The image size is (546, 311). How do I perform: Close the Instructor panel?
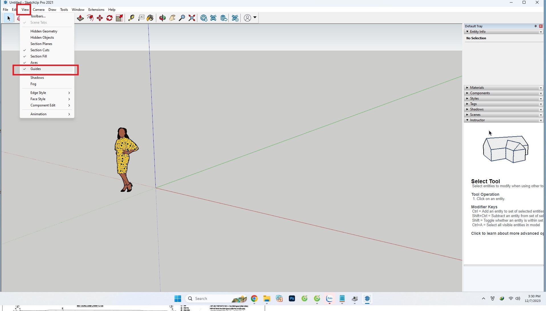pos(541,120)
